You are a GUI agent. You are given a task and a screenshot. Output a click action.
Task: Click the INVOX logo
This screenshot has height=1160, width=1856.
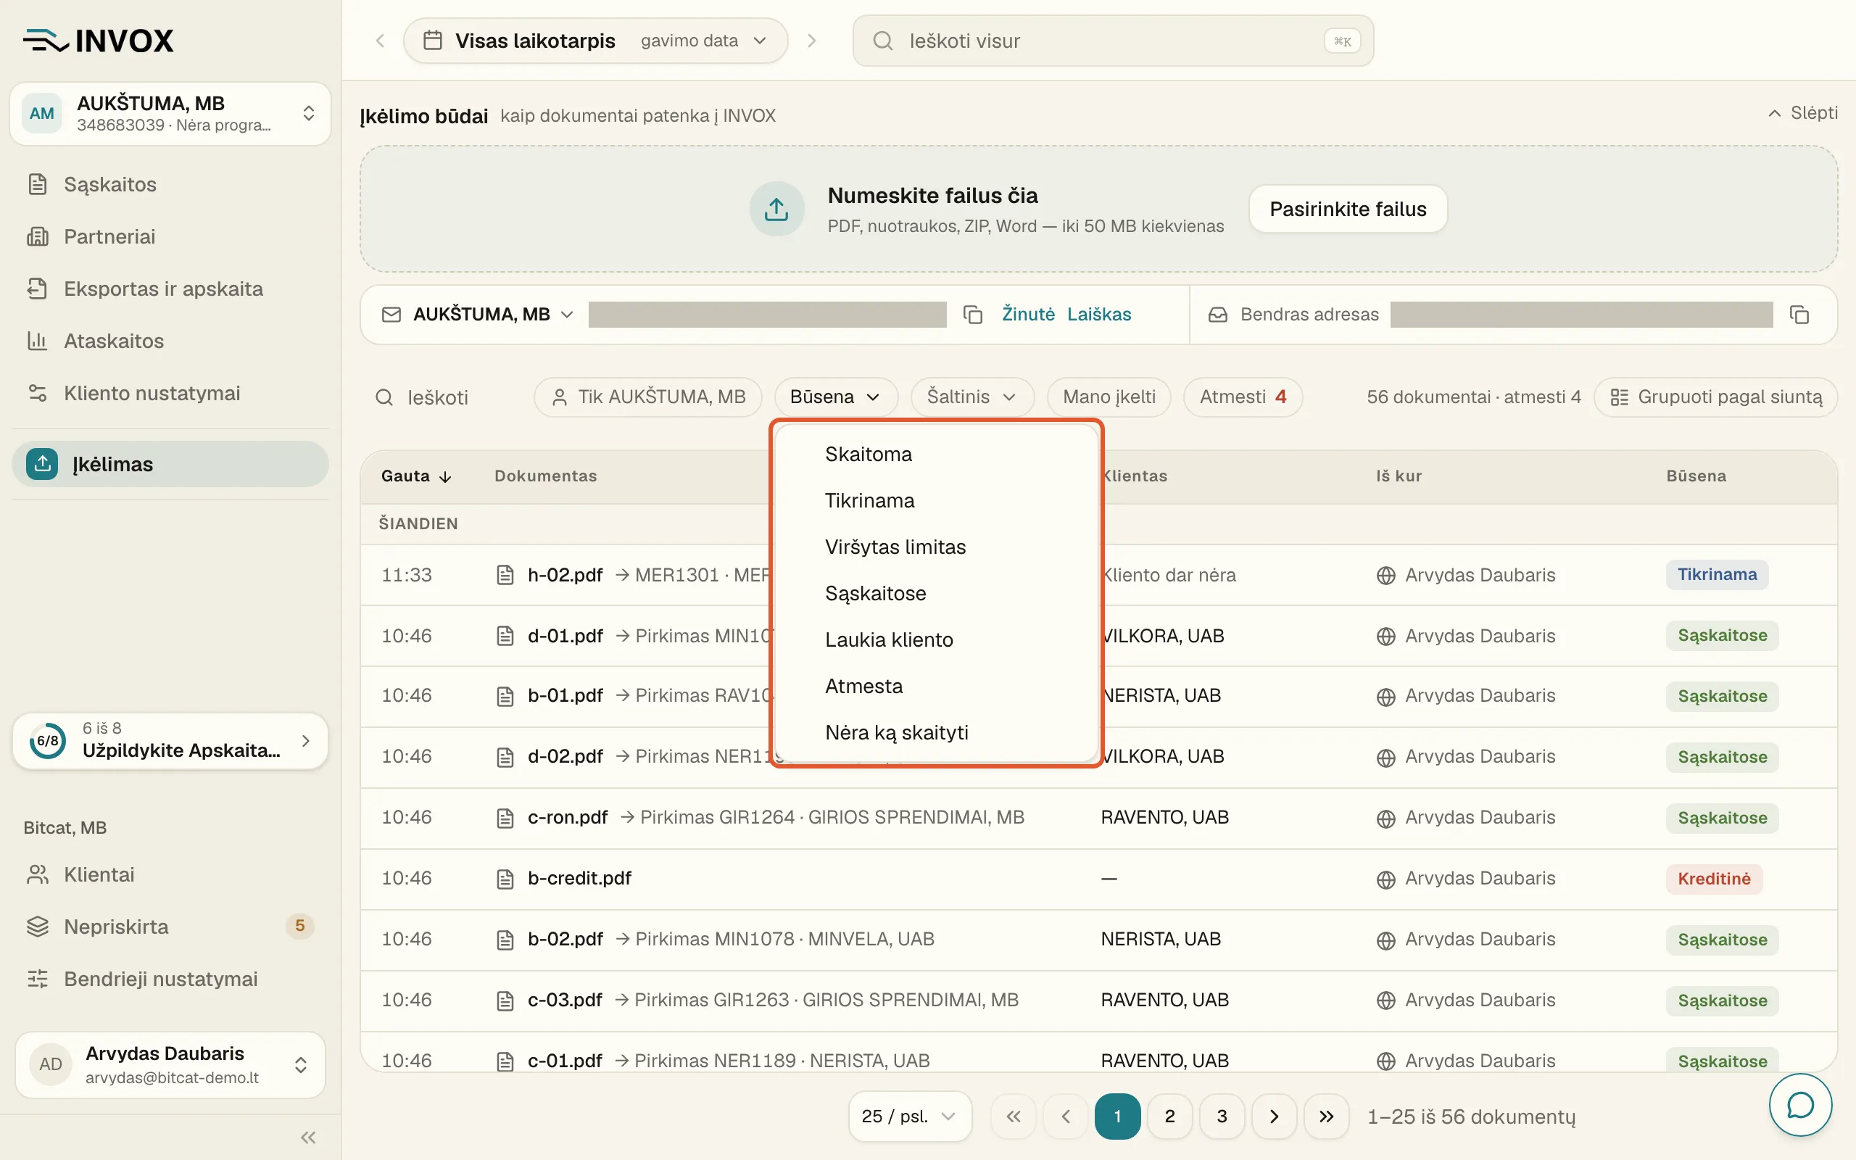click(98, 41)
